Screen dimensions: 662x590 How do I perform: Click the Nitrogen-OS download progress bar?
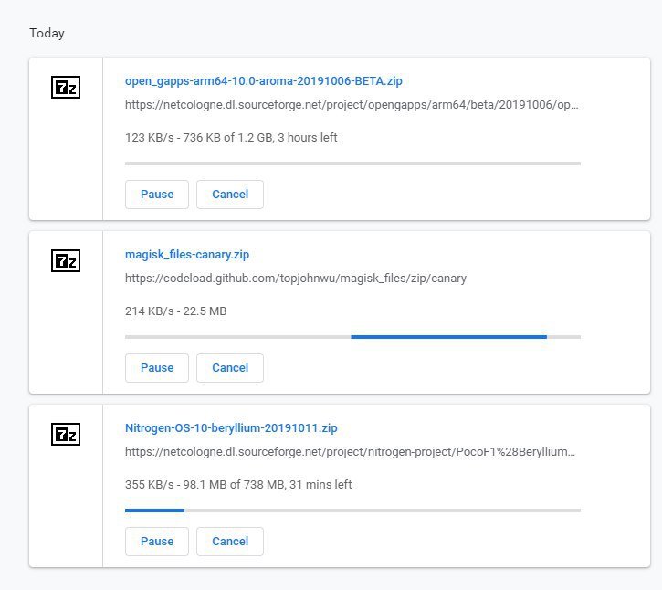352,511
